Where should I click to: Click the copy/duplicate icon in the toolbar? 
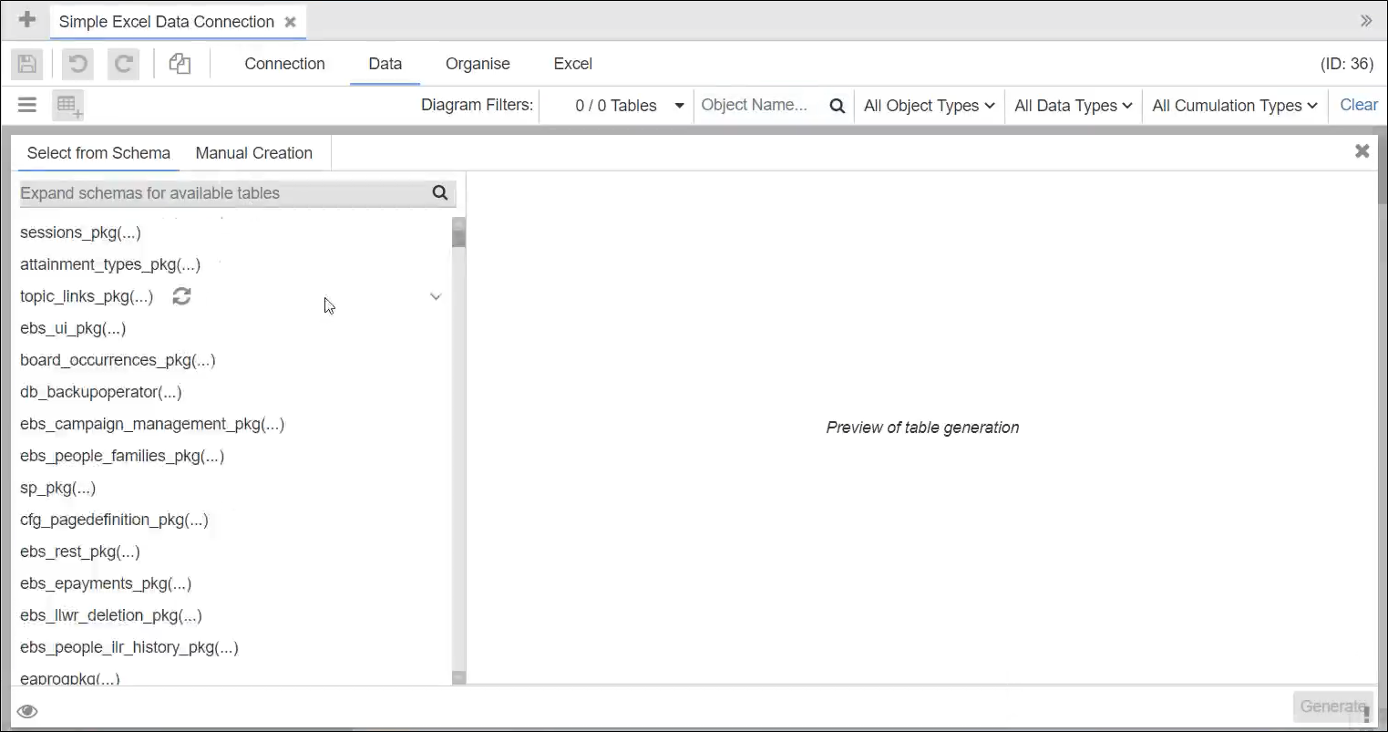pos(180,64)
